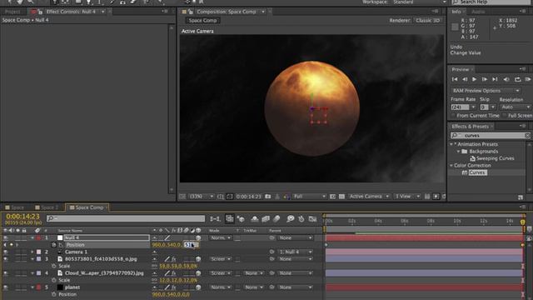The image size is (533, 300).
Task: Hide the planet layer eye
Action: [6, 287]
